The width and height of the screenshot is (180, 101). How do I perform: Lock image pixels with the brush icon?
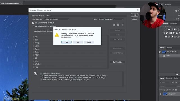(x=167, y=90)
